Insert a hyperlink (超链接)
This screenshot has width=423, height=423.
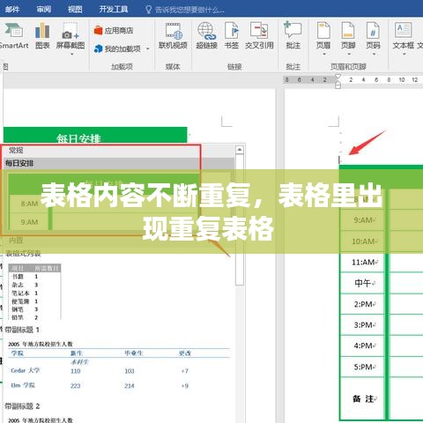coord(206,37)
